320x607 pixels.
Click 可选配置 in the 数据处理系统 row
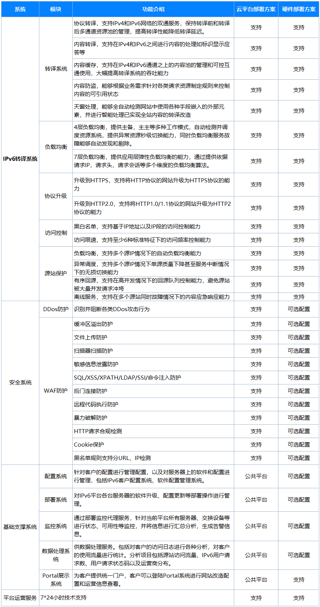tap(299, 555)
